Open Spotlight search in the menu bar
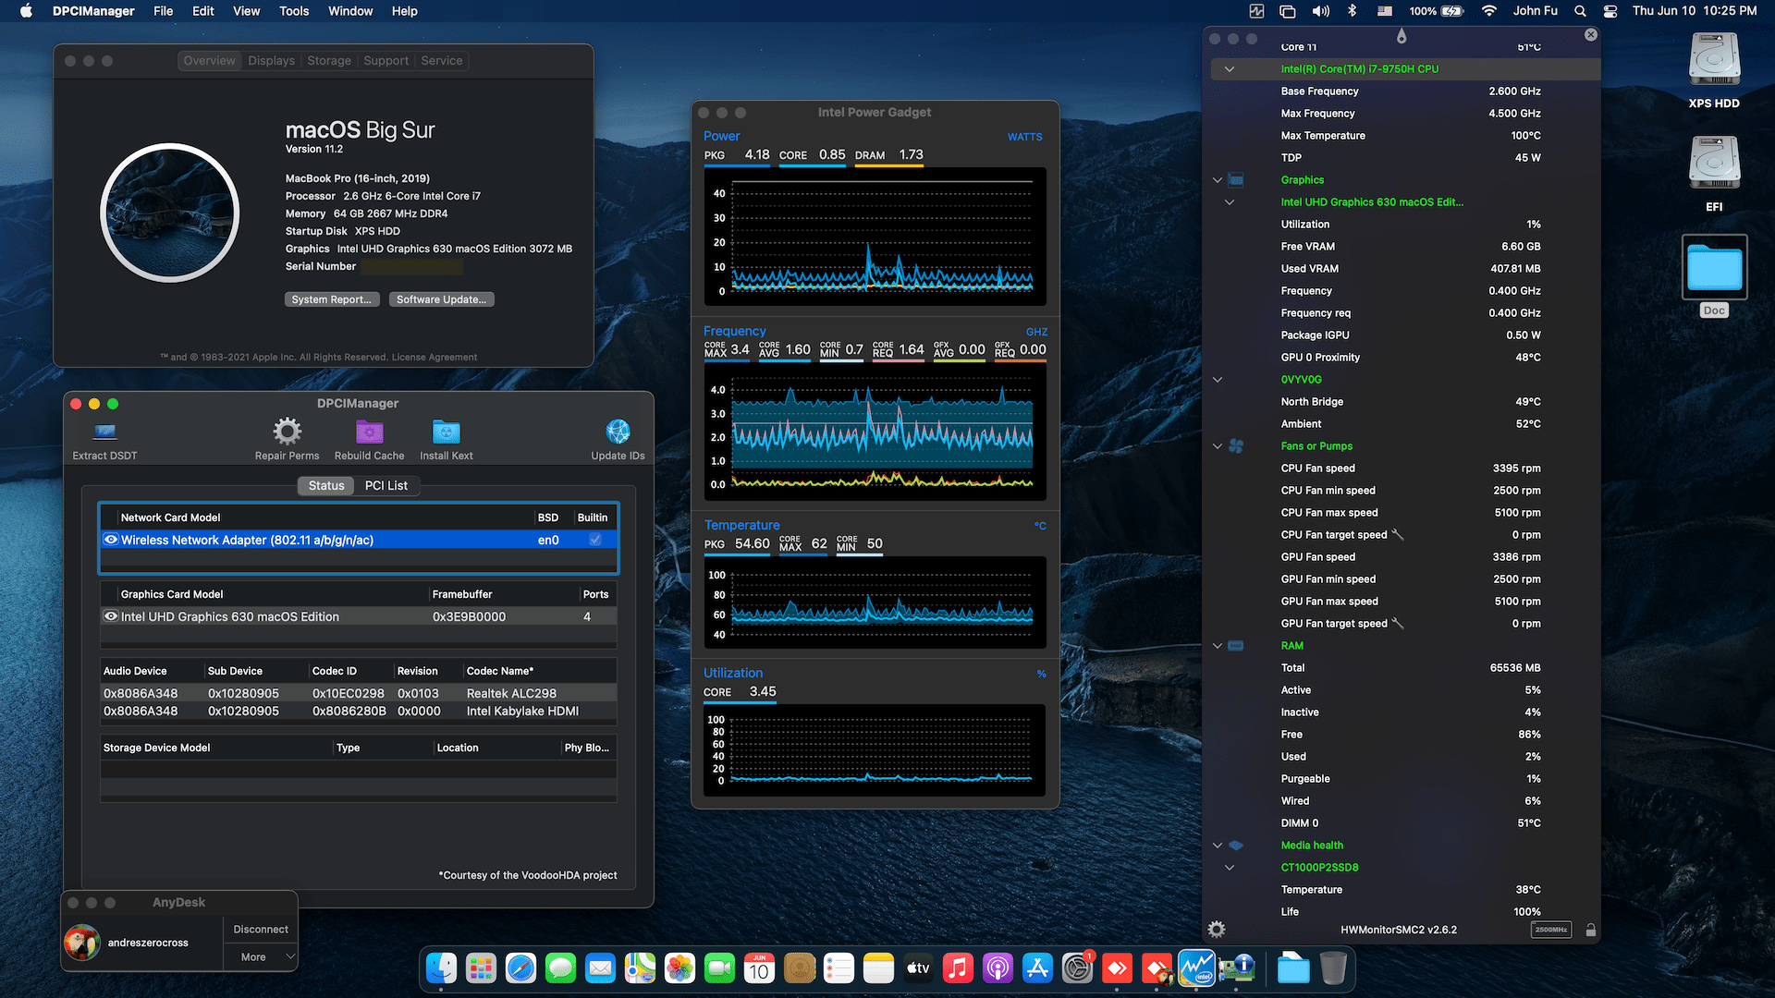Screen dimensions: 1775x998 point(1580,11)
